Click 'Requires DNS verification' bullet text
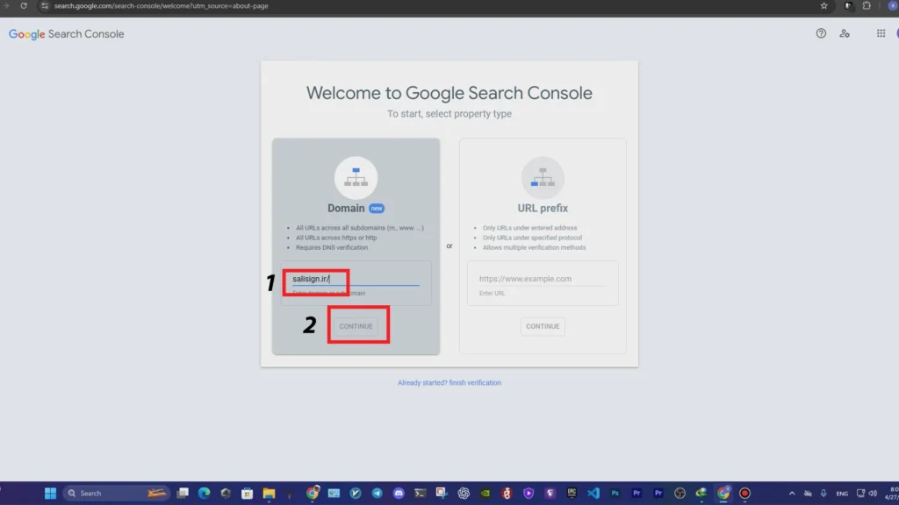This screenshot has width=899, height=505. (x=332, y=248)
